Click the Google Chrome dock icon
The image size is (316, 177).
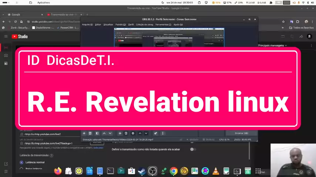pos(173,171)
